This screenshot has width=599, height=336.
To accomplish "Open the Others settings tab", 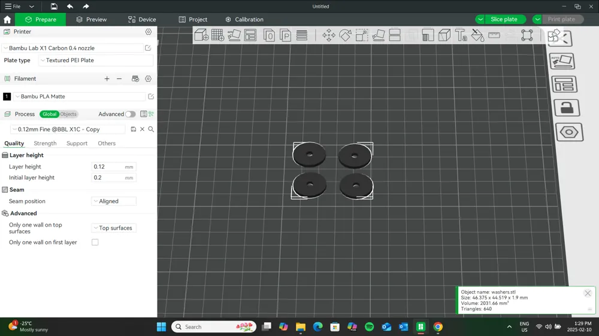I will pos(107,143).
